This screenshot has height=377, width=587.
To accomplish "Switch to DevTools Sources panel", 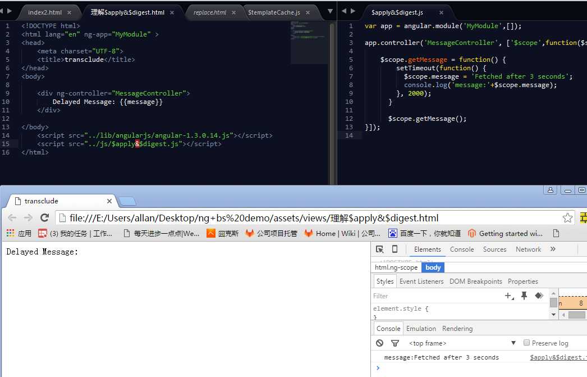I will (x=494, y=249).
